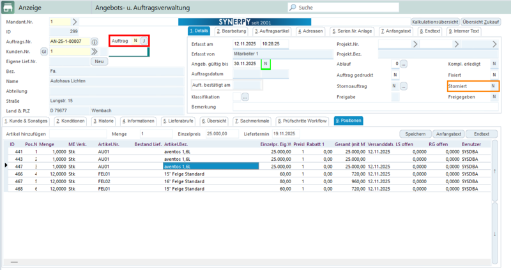
Task: Toggle the Kompl. erledigt N flag
Action: (x=494, y=64)
